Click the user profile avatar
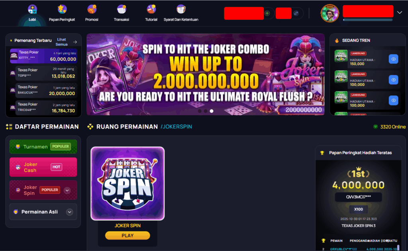Viewport: 408px width, 251px height. point(330,13)
